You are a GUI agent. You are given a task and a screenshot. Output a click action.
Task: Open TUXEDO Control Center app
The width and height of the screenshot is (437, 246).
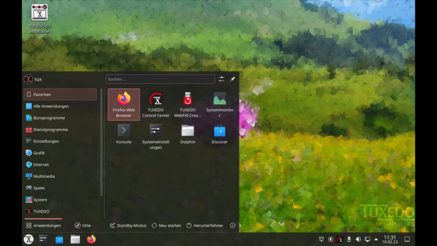tap(155, 105)
